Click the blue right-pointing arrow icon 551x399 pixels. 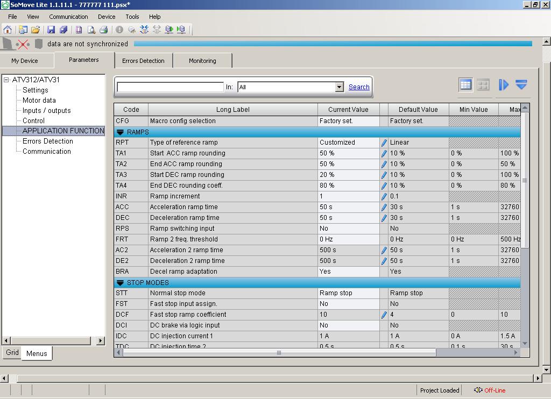point(504,84)
